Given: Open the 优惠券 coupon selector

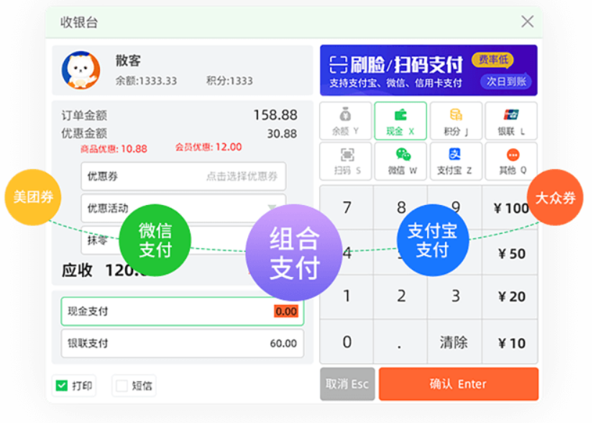Looking at the screenshot, I should click(183, 176).
